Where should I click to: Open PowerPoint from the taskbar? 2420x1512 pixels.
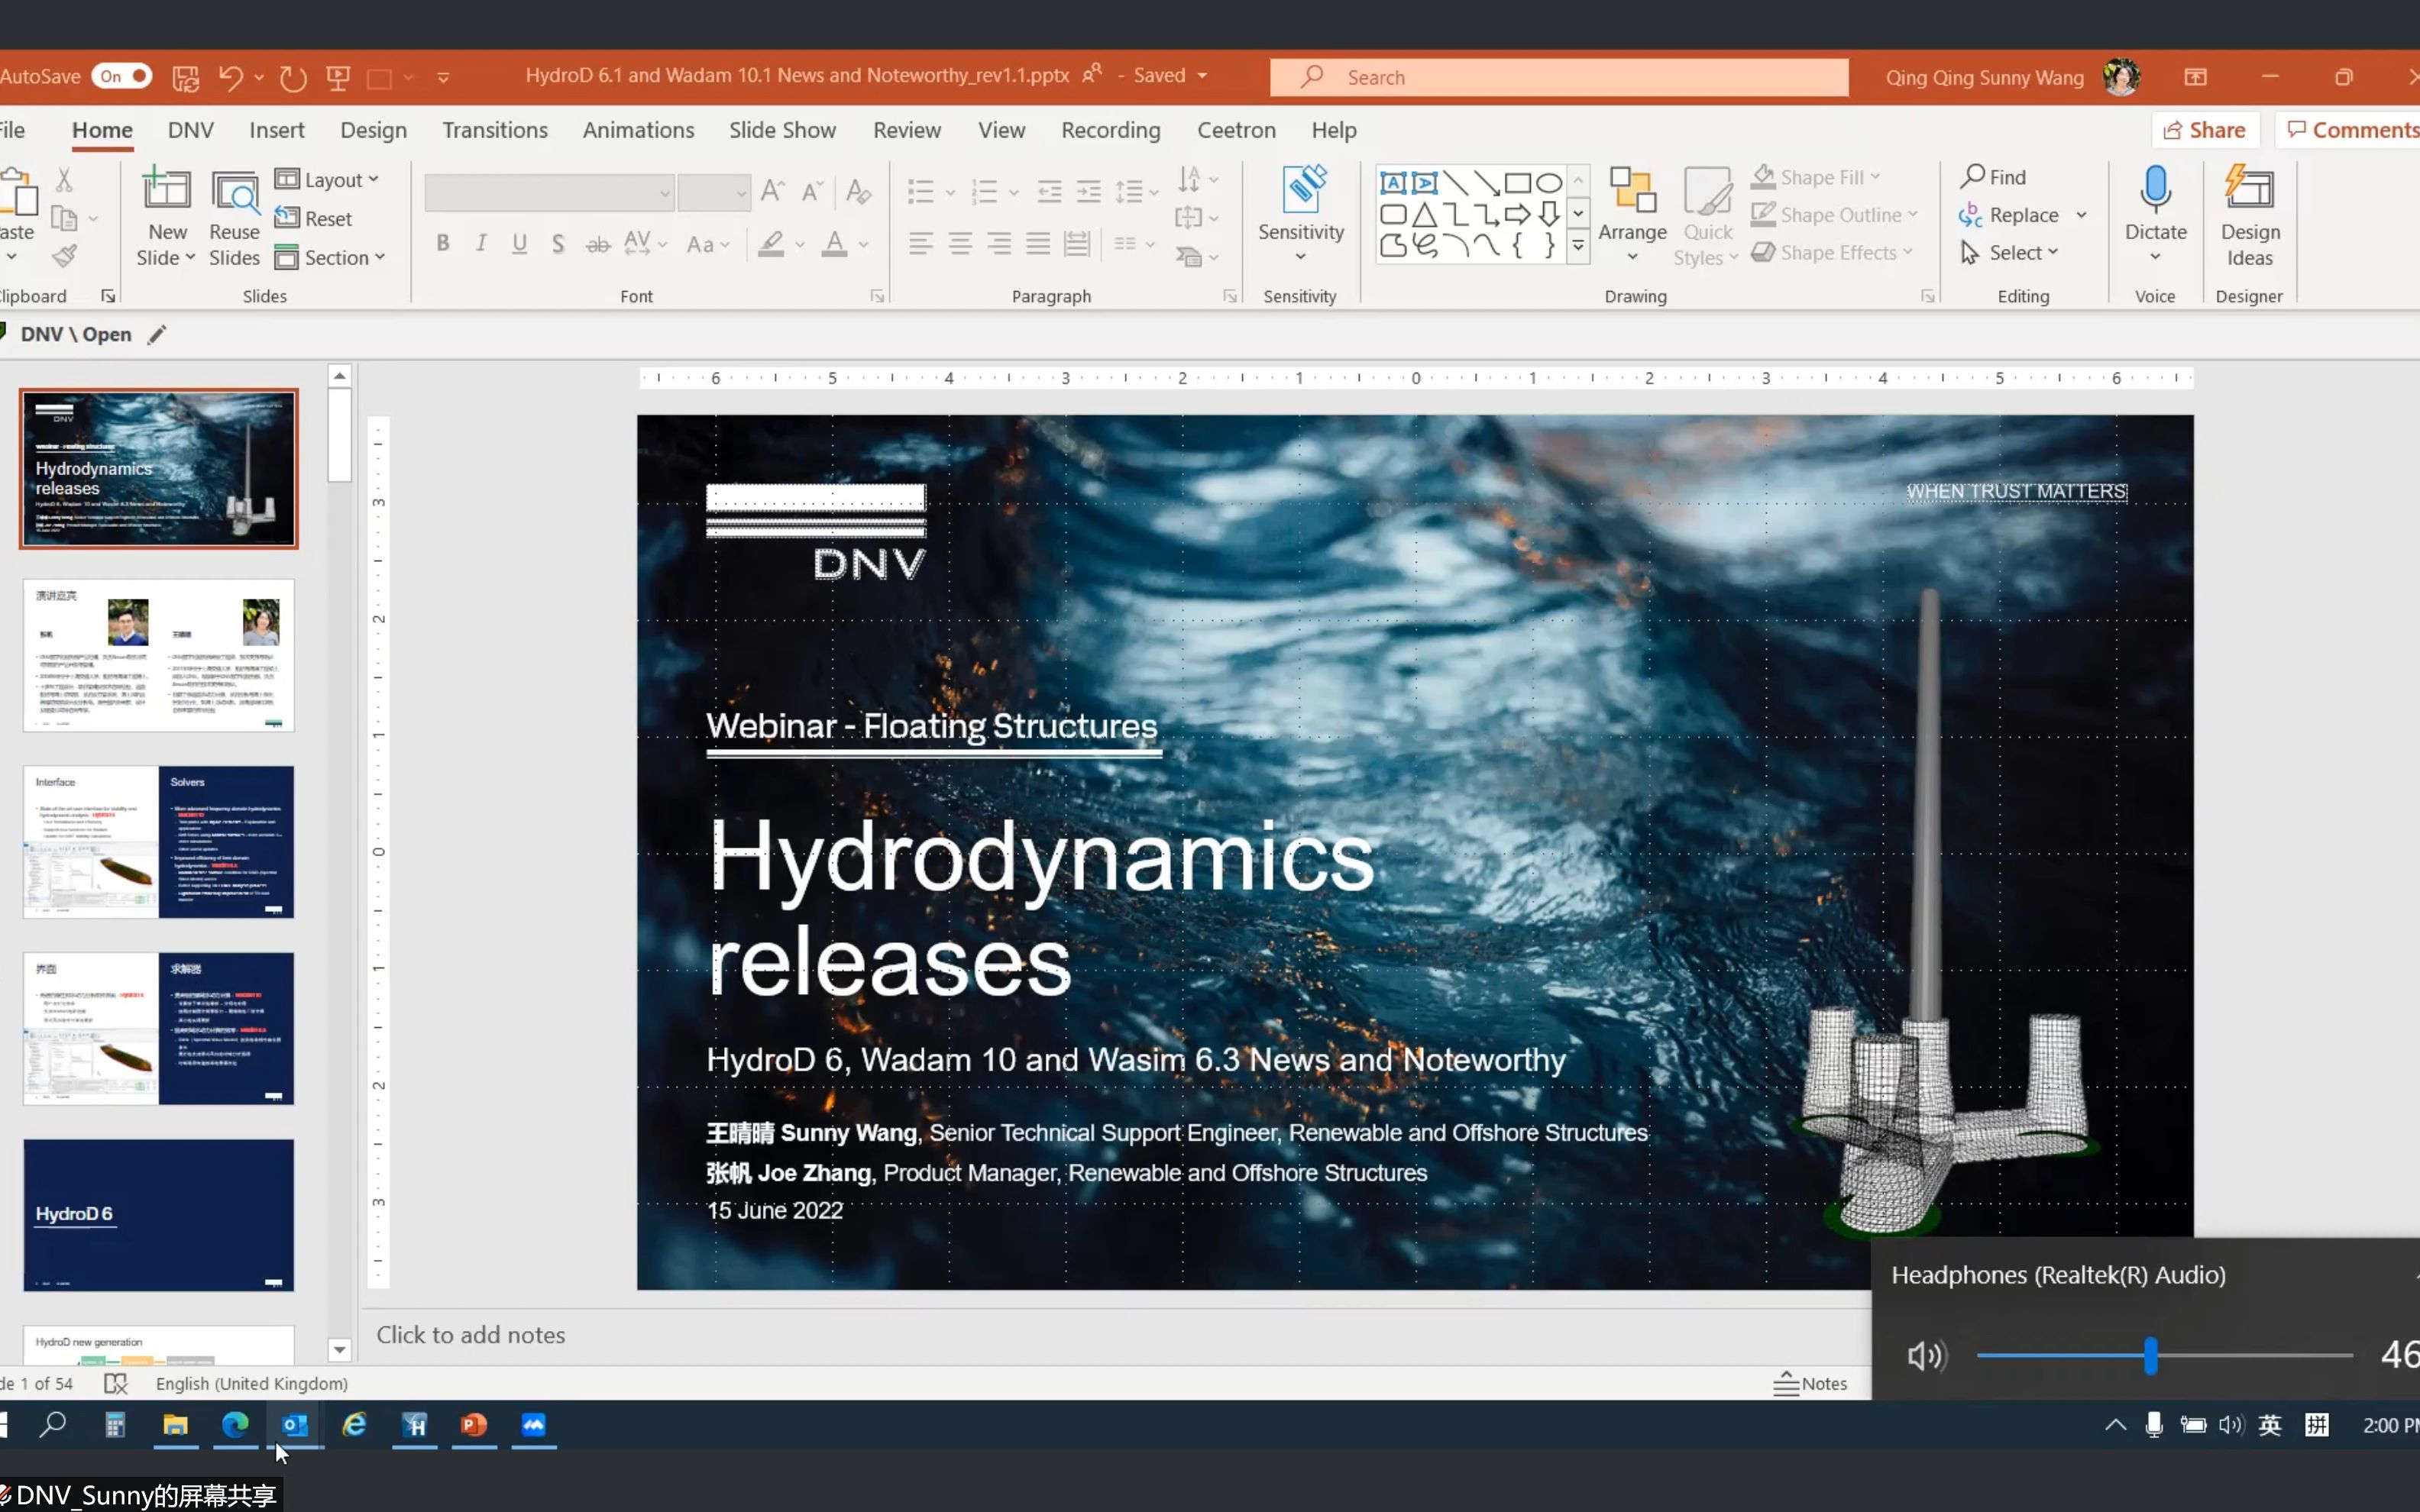point(474,1424)
